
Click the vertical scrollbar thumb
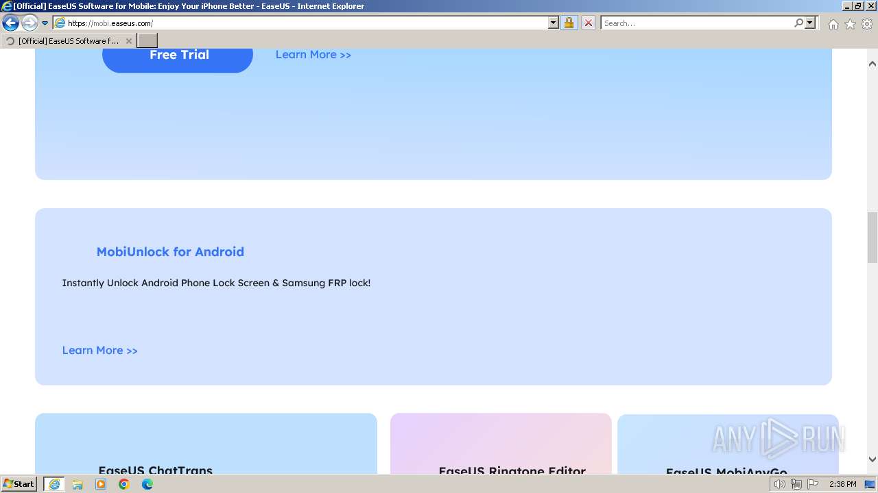873,238
